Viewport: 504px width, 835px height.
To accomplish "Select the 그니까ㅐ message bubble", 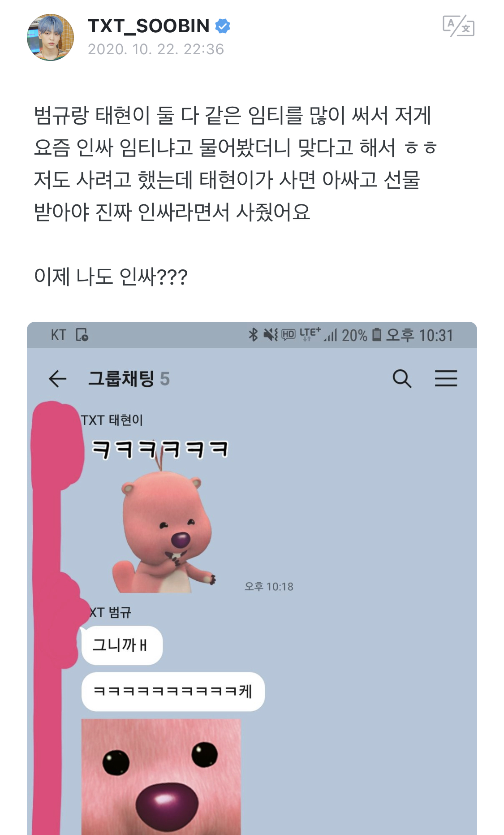I will [x=122, y=645].
